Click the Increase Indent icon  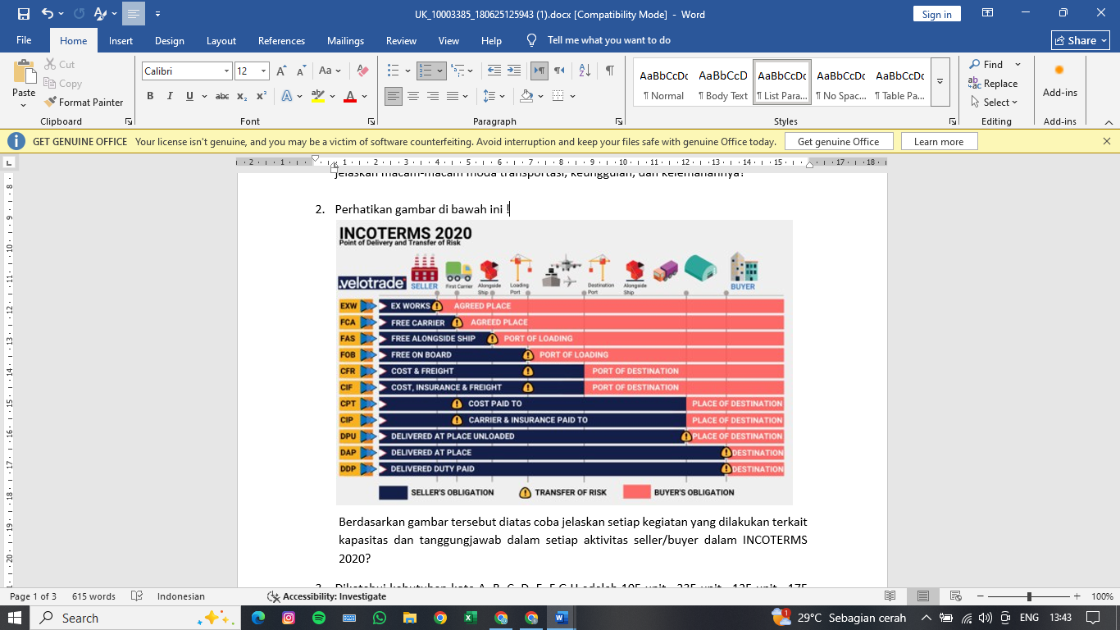tap(514, 71)
